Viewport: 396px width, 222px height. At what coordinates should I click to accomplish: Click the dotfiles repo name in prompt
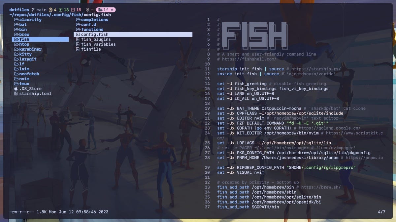click(x=19, y=10)
